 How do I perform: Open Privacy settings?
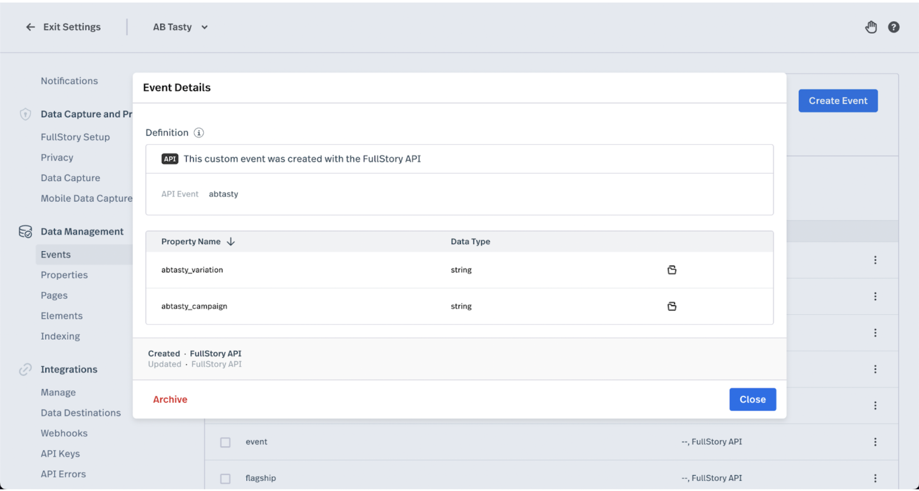(x=57, y=158)
